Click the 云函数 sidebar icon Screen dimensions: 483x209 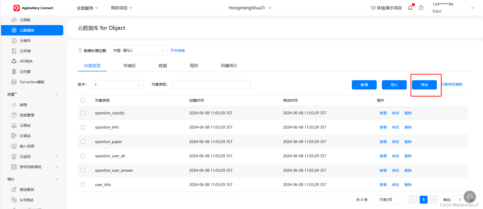(14, 20)
